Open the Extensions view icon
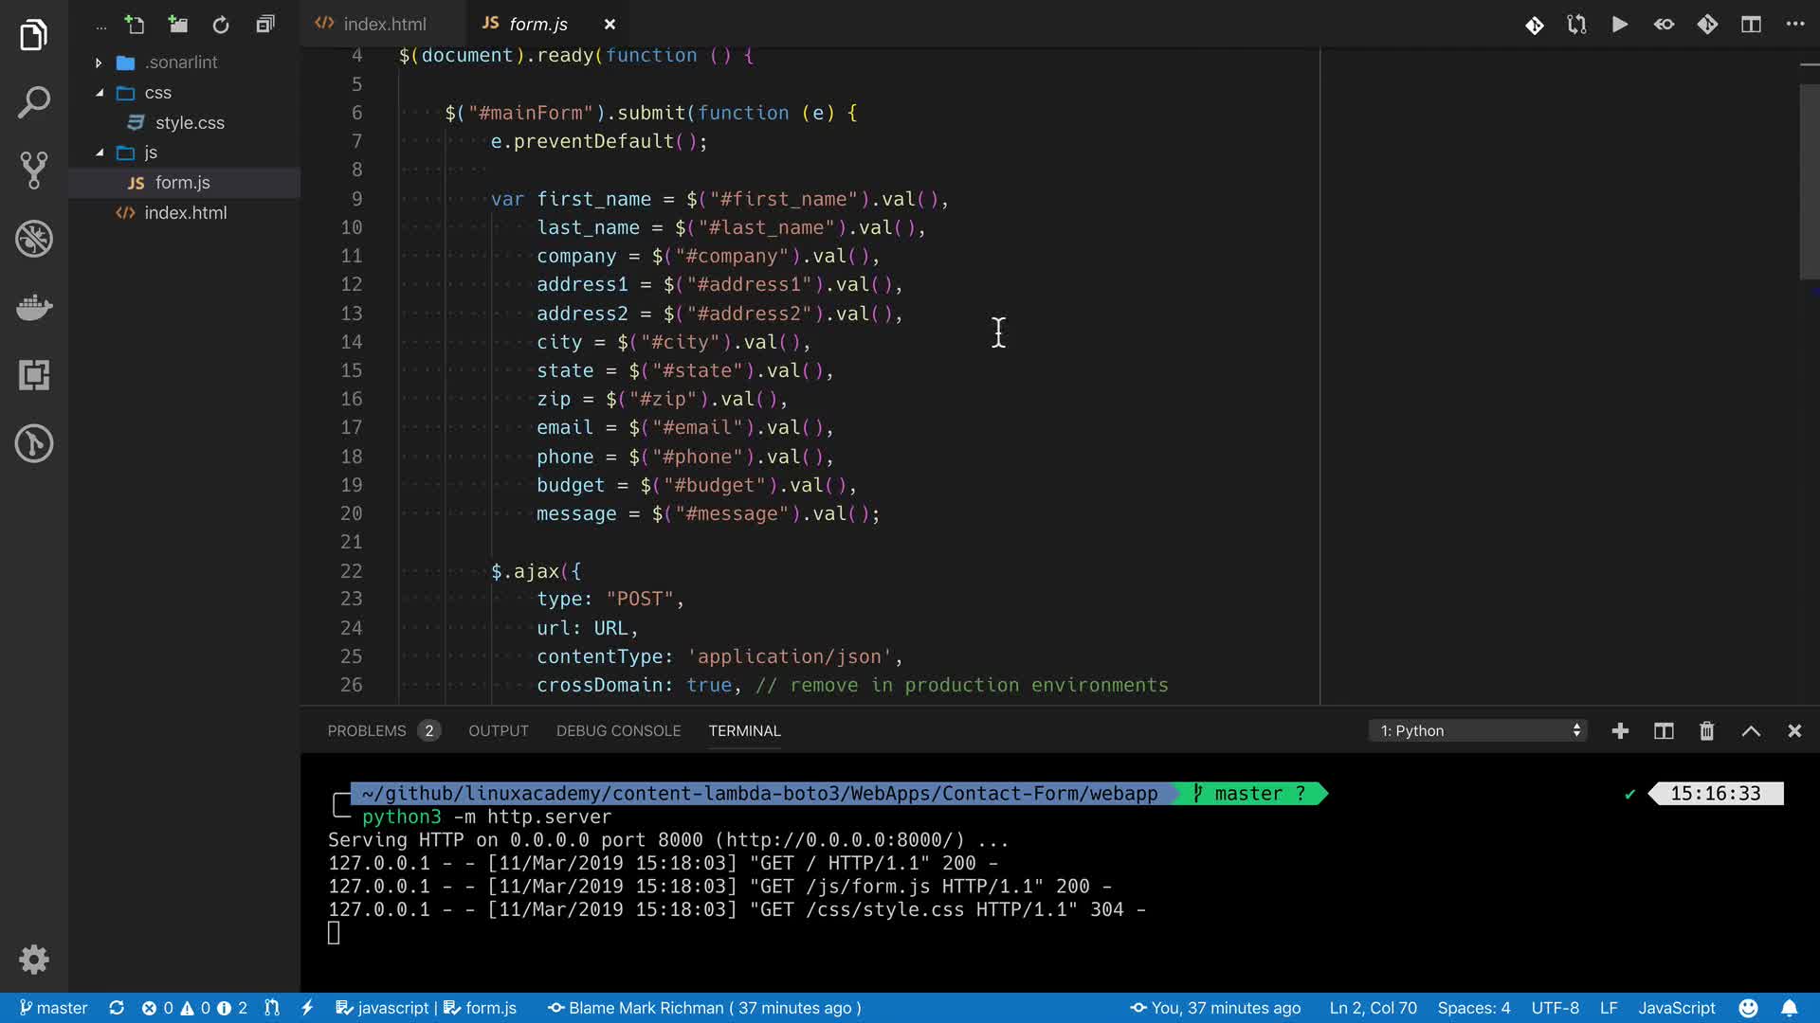1820x1023 pixels. tap(34, 375)
